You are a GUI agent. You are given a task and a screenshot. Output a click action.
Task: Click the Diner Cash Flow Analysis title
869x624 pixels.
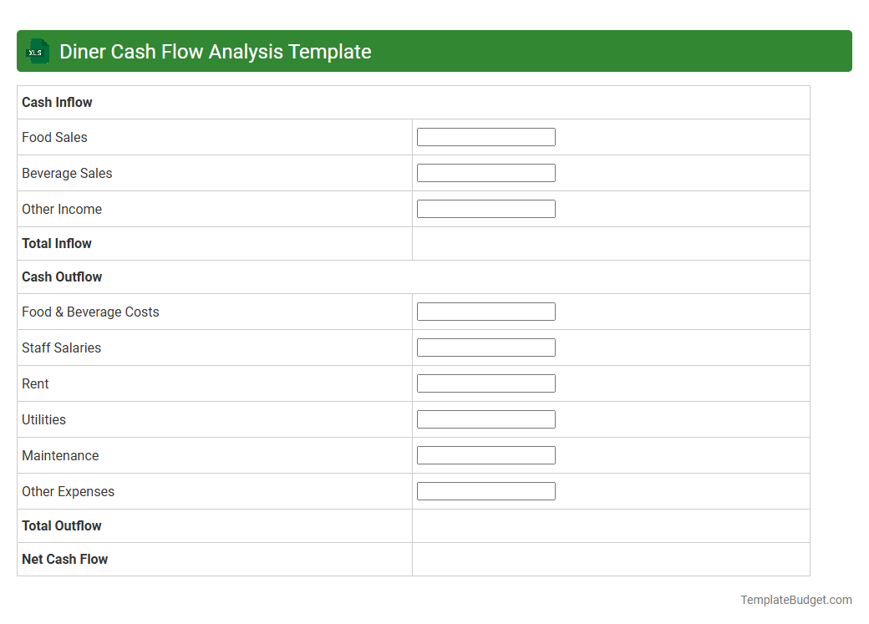pos(214,51)
